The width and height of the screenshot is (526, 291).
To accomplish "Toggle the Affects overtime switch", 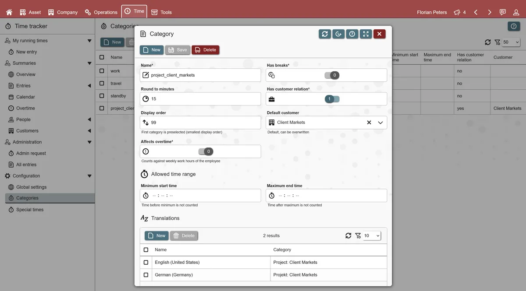I will (x=206, y=151).
